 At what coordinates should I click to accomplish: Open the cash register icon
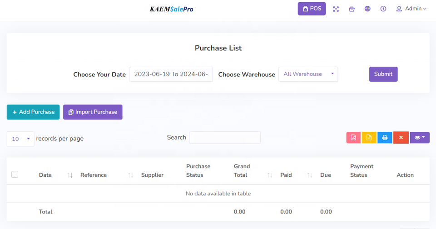point(352,9)
